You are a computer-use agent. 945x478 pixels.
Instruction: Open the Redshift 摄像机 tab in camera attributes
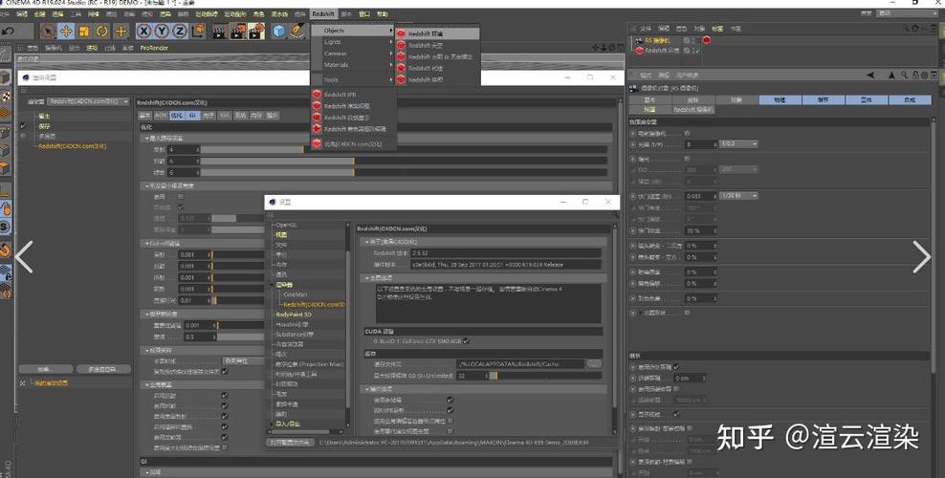[x=693, y=110]
